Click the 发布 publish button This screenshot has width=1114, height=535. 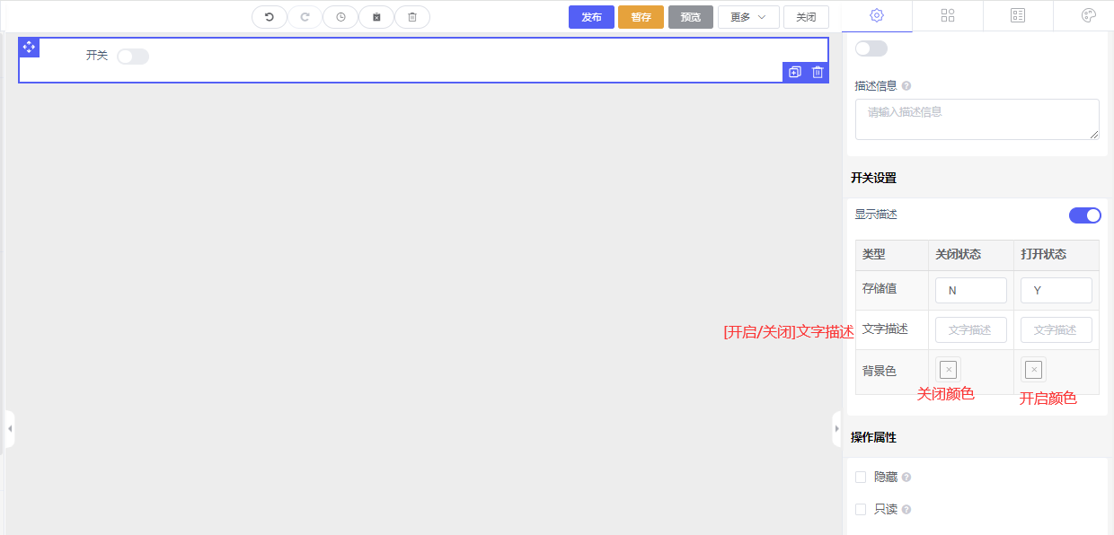pyautogui.click(x=591, y=17)
